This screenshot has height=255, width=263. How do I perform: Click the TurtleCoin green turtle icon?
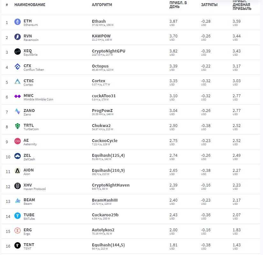coord(18,126)
